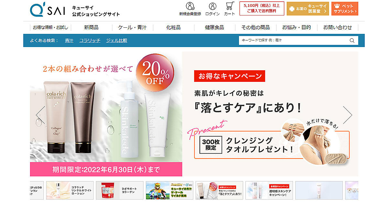Click the コラリッチ frequent search link
388x203 pixels.
(x=90, y=41)
